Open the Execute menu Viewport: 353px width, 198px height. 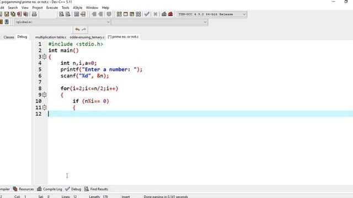[x=52, y=8]
